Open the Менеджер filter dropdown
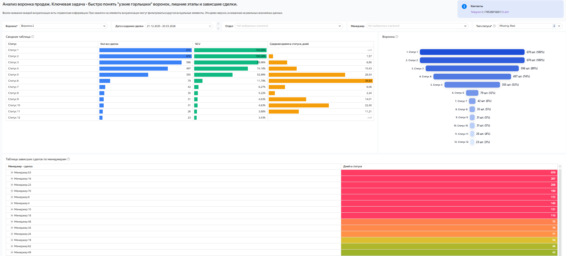The height and width of the screenshot is (256, 566). pos(417,26)
